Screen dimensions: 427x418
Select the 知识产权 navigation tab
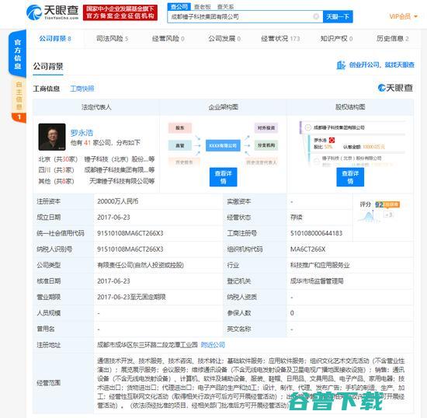336,39
